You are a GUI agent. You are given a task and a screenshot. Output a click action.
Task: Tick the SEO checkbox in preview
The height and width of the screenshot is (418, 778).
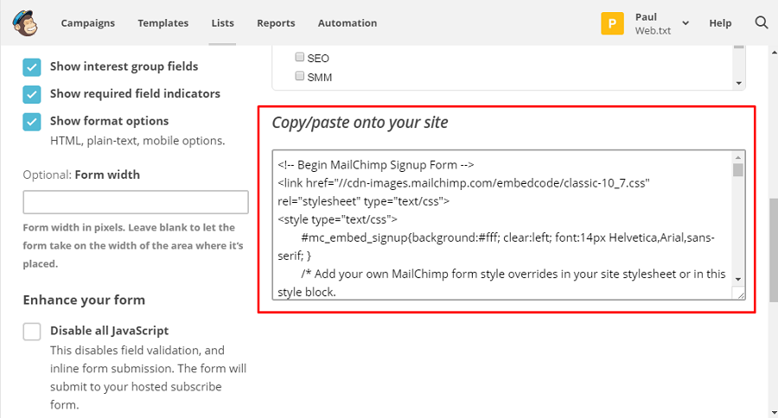[299, 57]
